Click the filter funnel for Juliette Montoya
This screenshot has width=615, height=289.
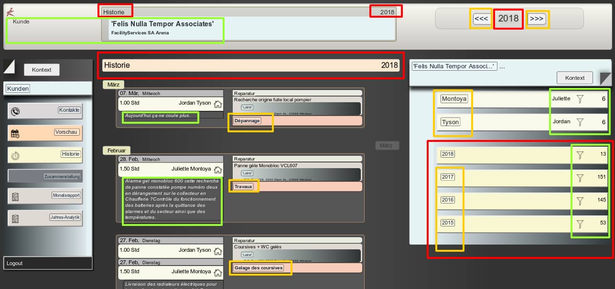point(580,99)
